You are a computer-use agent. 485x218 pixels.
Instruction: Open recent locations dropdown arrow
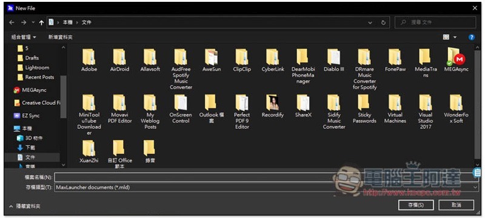click(x=33, y=22)
